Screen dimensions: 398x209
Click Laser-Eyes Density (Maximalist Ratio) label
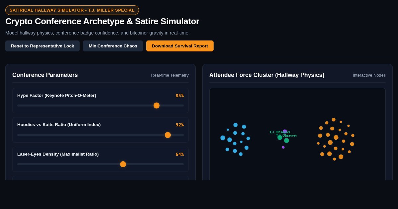[x=58, y=154]
